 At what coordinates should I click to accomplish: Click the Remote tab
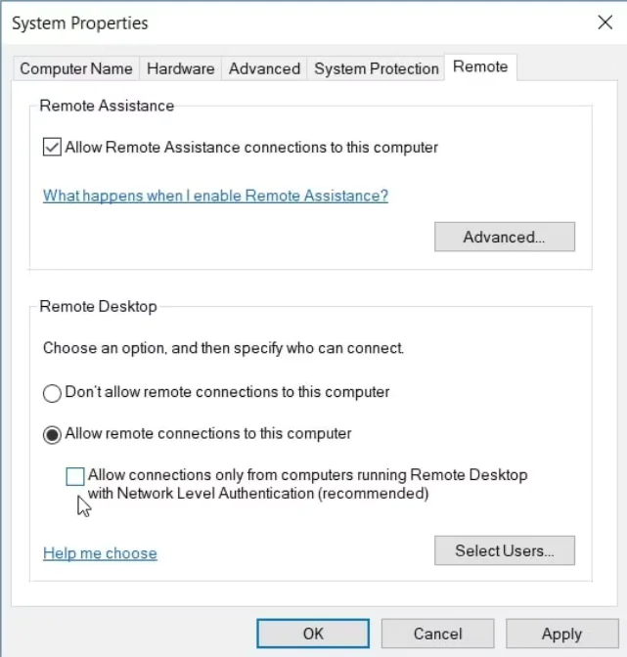point(480,66)
